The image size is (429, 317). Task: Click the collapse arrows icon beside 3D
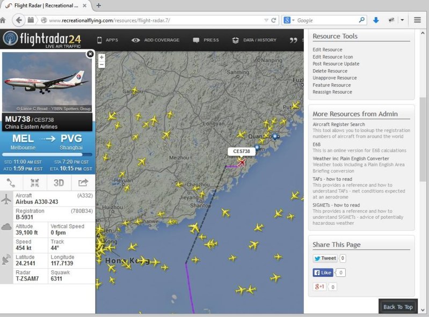35,183
